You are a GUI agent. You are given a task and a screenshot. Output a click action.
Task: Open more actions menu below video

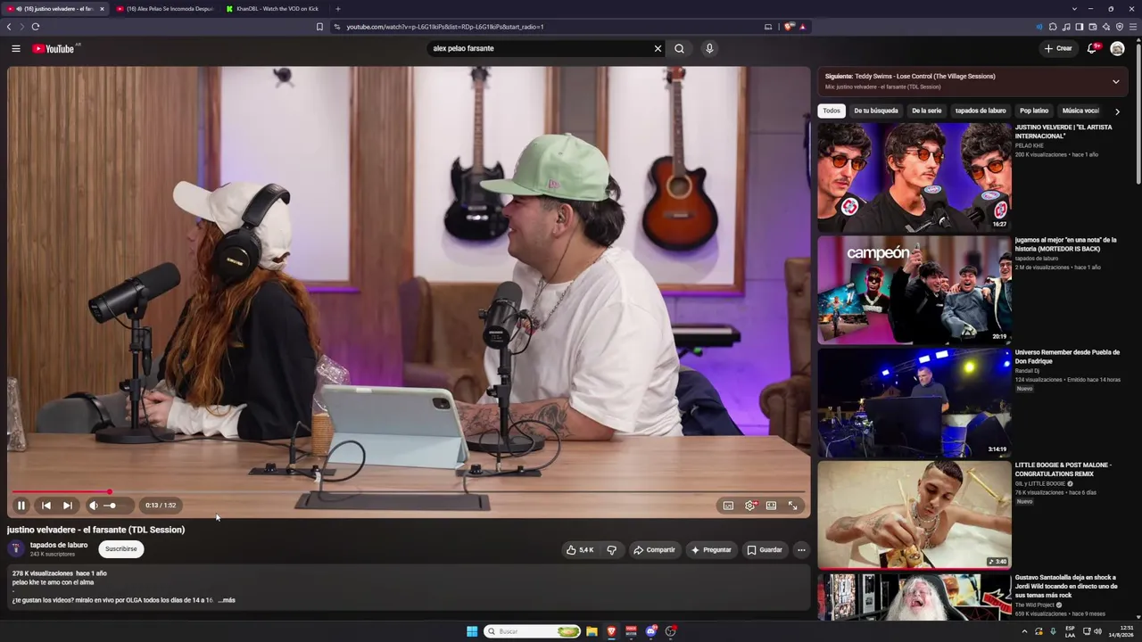[801, 550]
